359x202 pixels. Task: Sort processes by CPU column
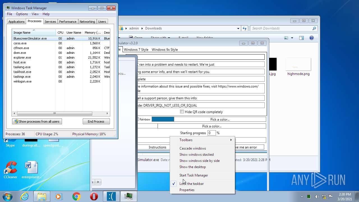click(60, 33)
